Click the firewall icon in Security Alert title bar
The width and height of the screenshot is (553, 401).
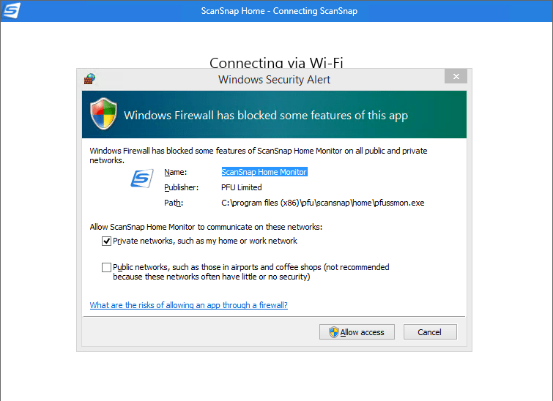point(89,78)
